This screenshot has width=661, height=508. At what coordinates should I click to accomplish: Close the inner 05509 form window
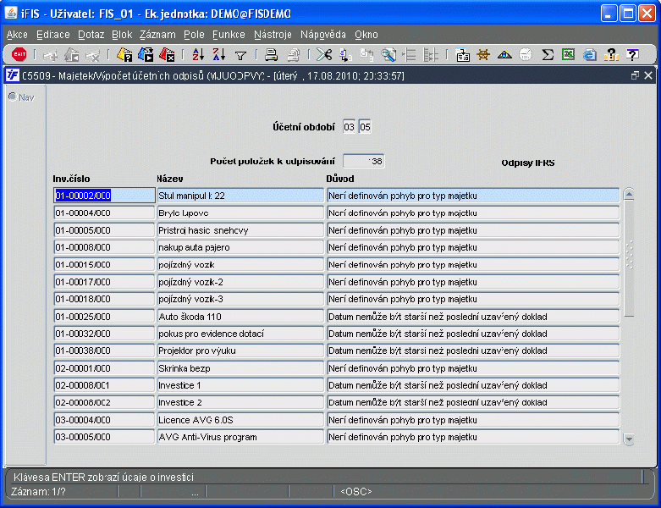pos(648,75)
